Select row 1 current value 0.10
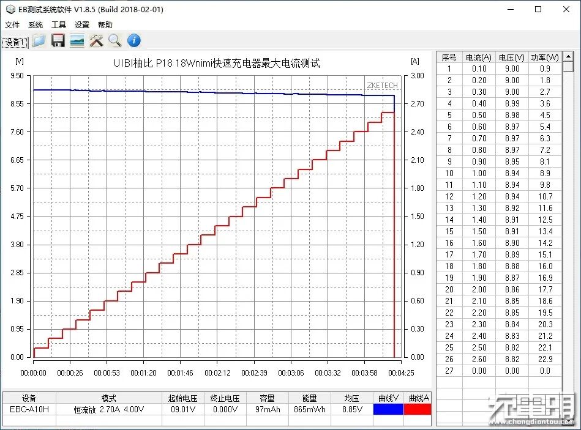This screenshot has height=430, width=581. coord(479,69)
